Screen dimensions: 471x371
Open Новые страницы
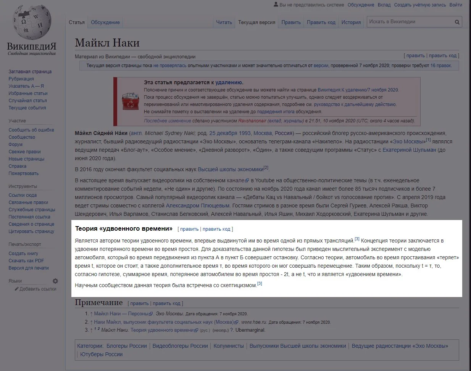[x=26, y=159]
